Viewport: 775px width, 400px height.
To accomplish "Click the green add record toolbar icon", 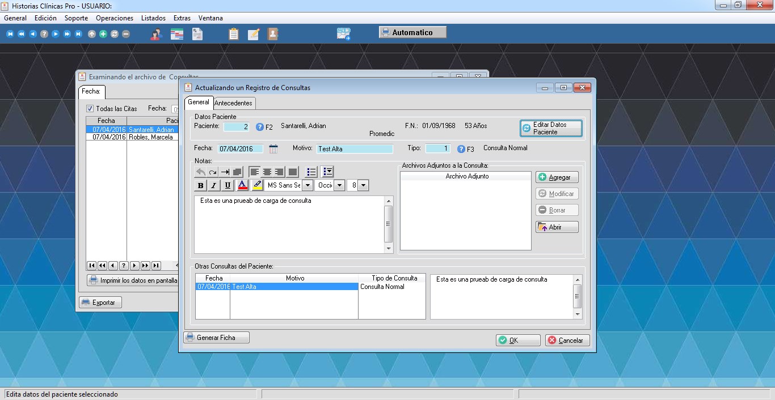I will click(103, 34).
